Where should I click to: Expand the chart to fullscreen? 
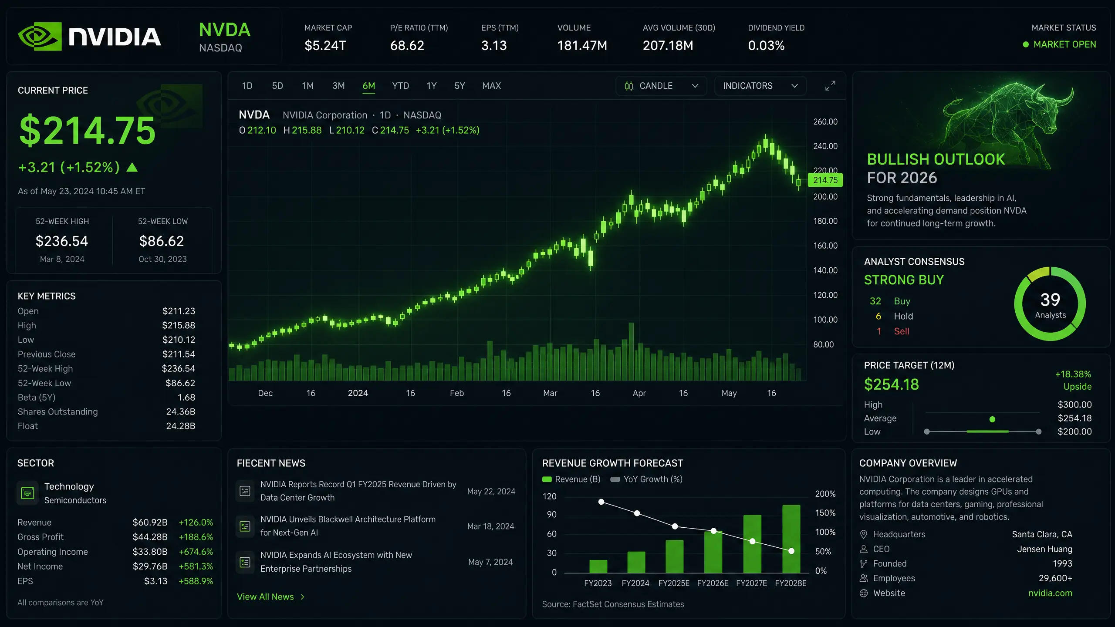click(x=830, y=86)
